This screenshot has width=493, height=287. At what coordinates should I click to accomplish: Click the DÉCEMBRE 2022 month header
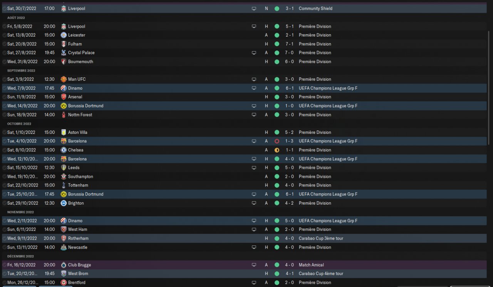20,256
